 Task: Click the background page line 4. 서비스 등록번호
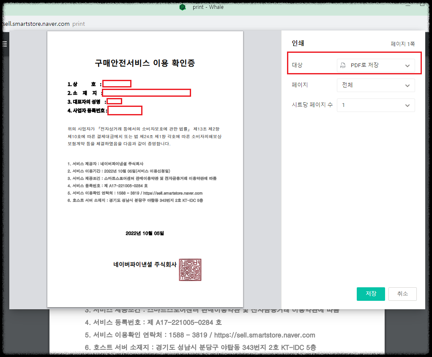point(153,322)
